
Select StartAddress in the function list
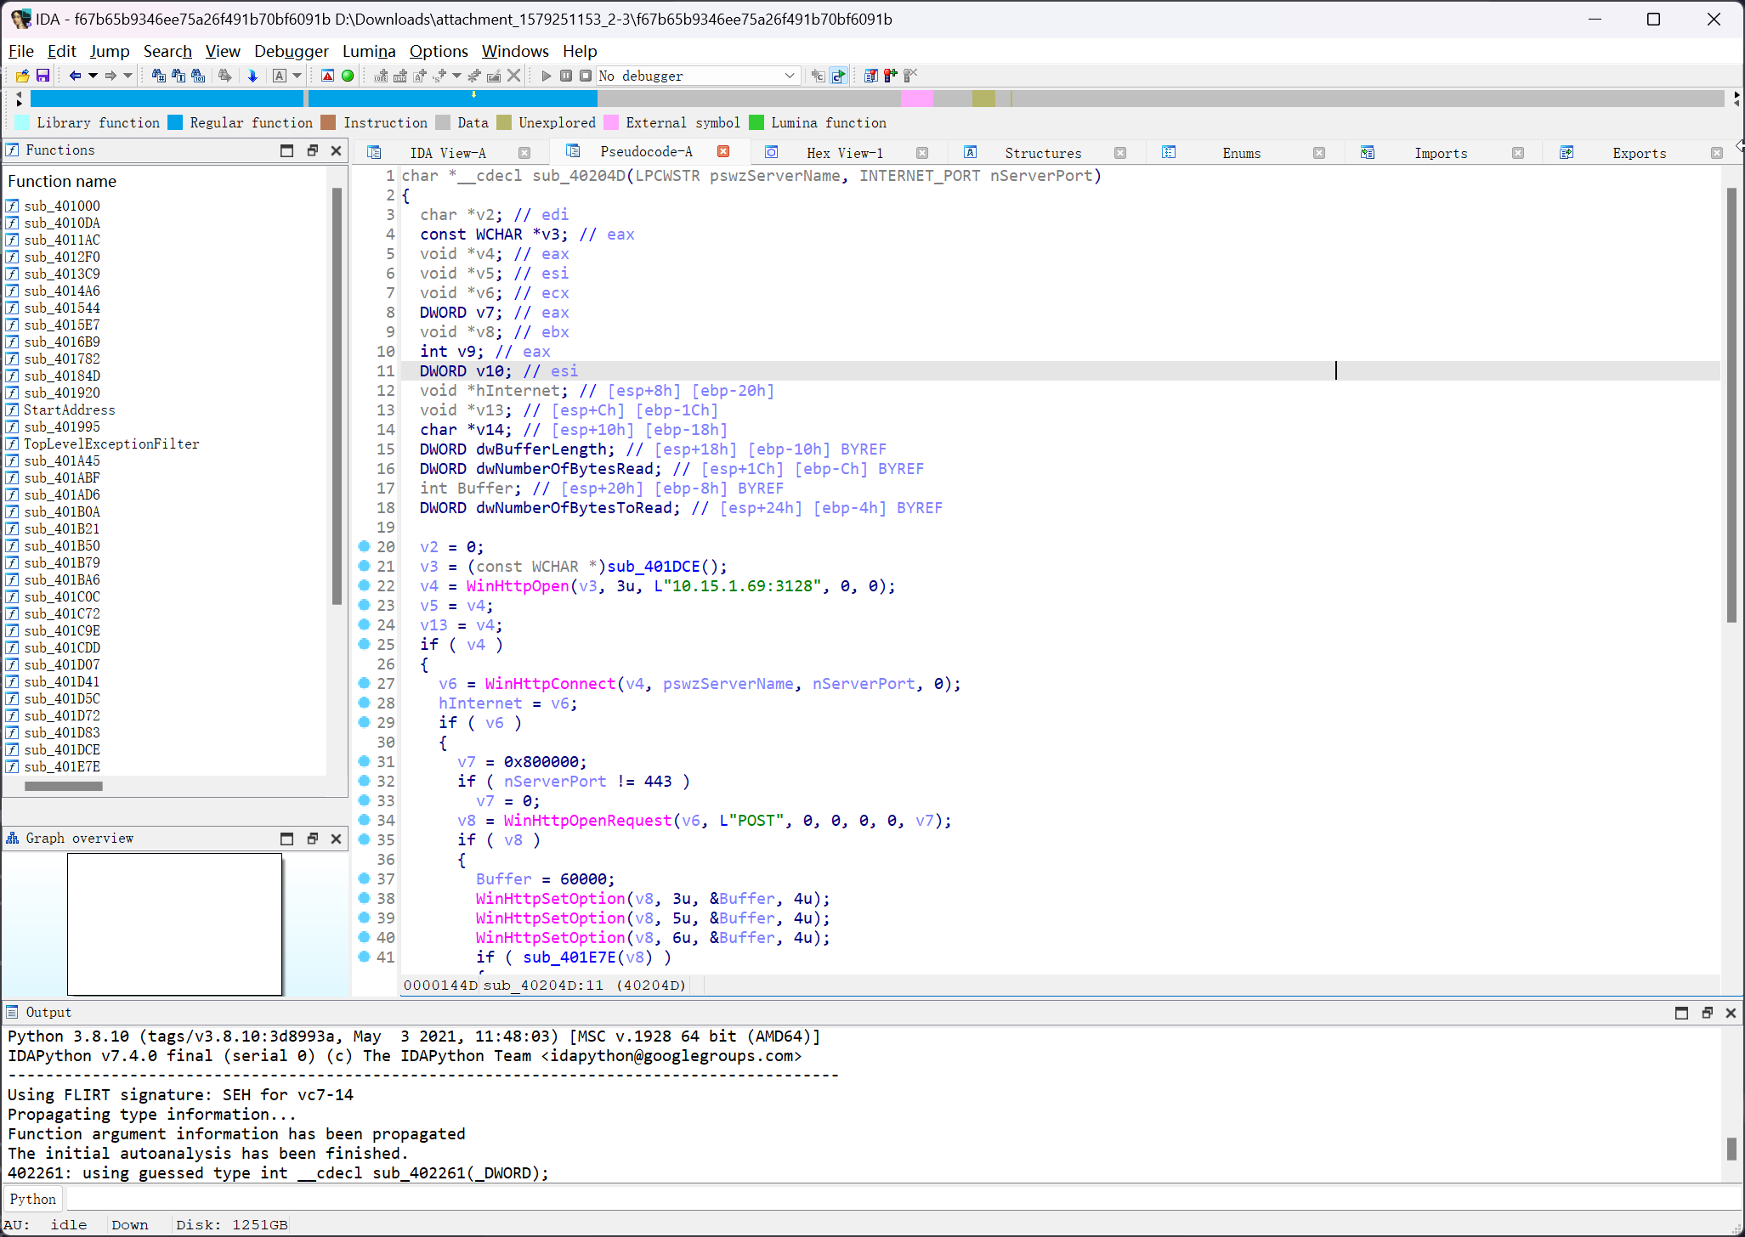pyautogui.click(x=69, y=410)
